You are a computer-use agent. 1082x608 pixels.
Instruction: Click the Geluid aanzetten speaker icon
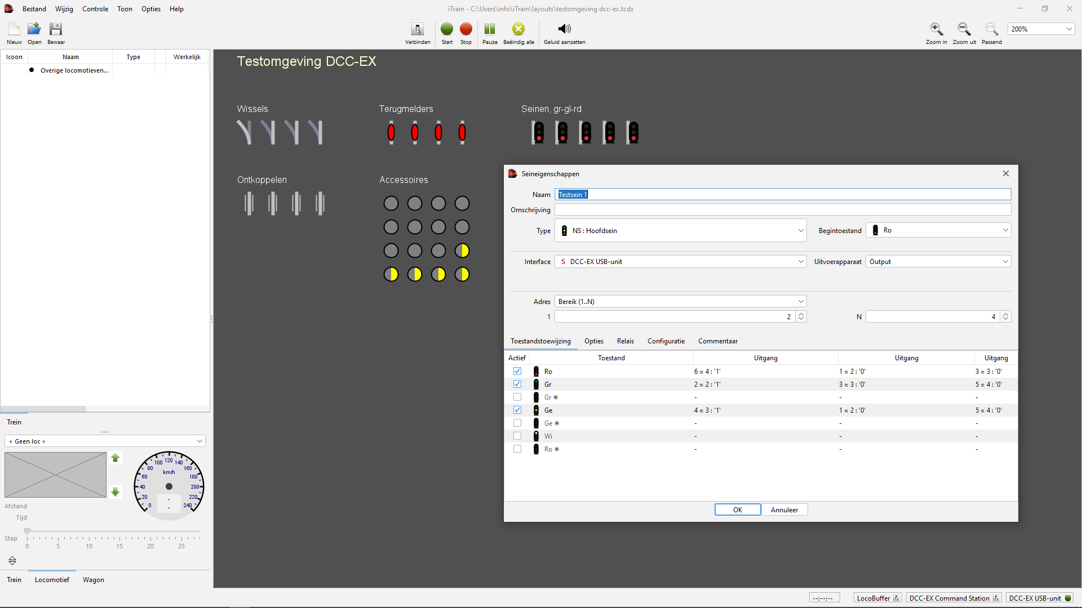tap(564, 29)
